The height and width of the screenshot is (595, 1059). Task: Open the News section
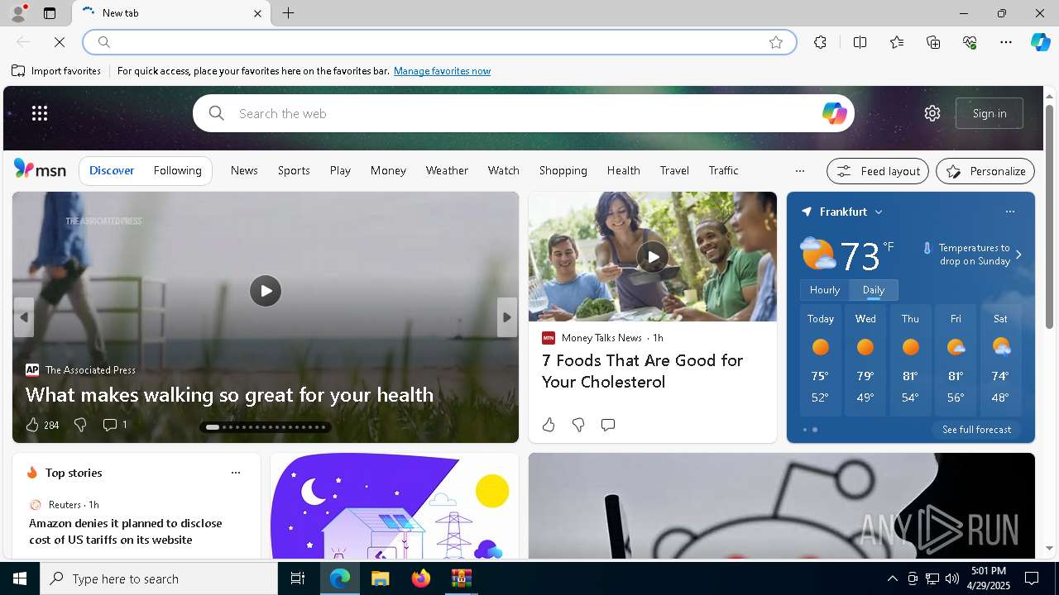point(244,170)
